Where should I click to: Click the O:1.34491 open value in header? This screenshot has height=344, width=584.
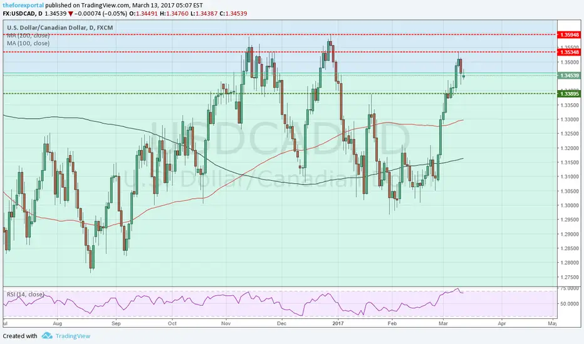click(x=143, y=13)
